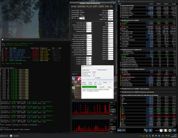This screenshot has width=178, height=138.
Task: Toggle blue circle in 0.802 V graph window
Action: pos(115,122)
